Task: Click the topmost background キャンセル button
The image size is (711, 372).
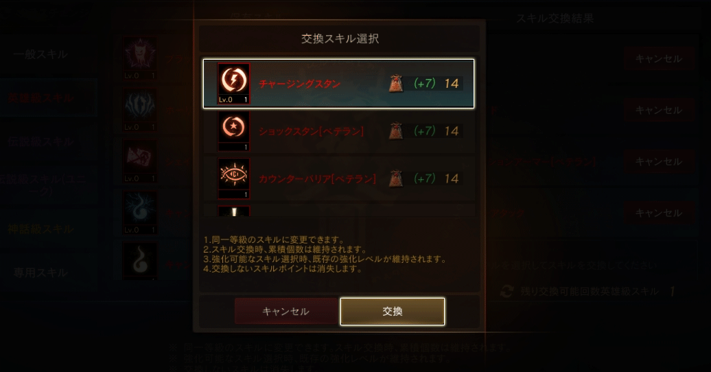Action: tap(658, 58)
